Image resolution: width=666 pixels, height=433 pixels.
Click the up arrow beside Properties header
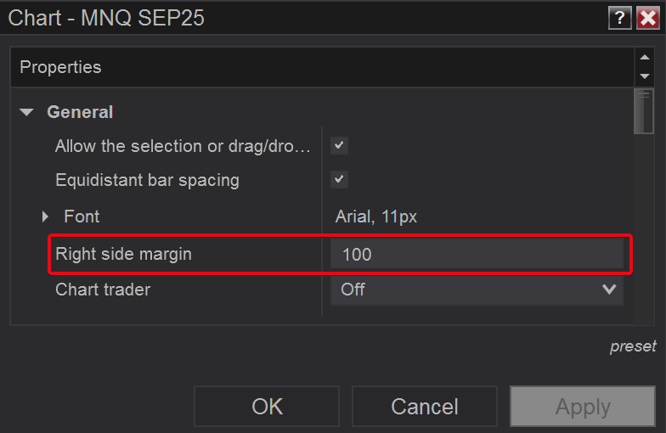(x=645, y=58)
